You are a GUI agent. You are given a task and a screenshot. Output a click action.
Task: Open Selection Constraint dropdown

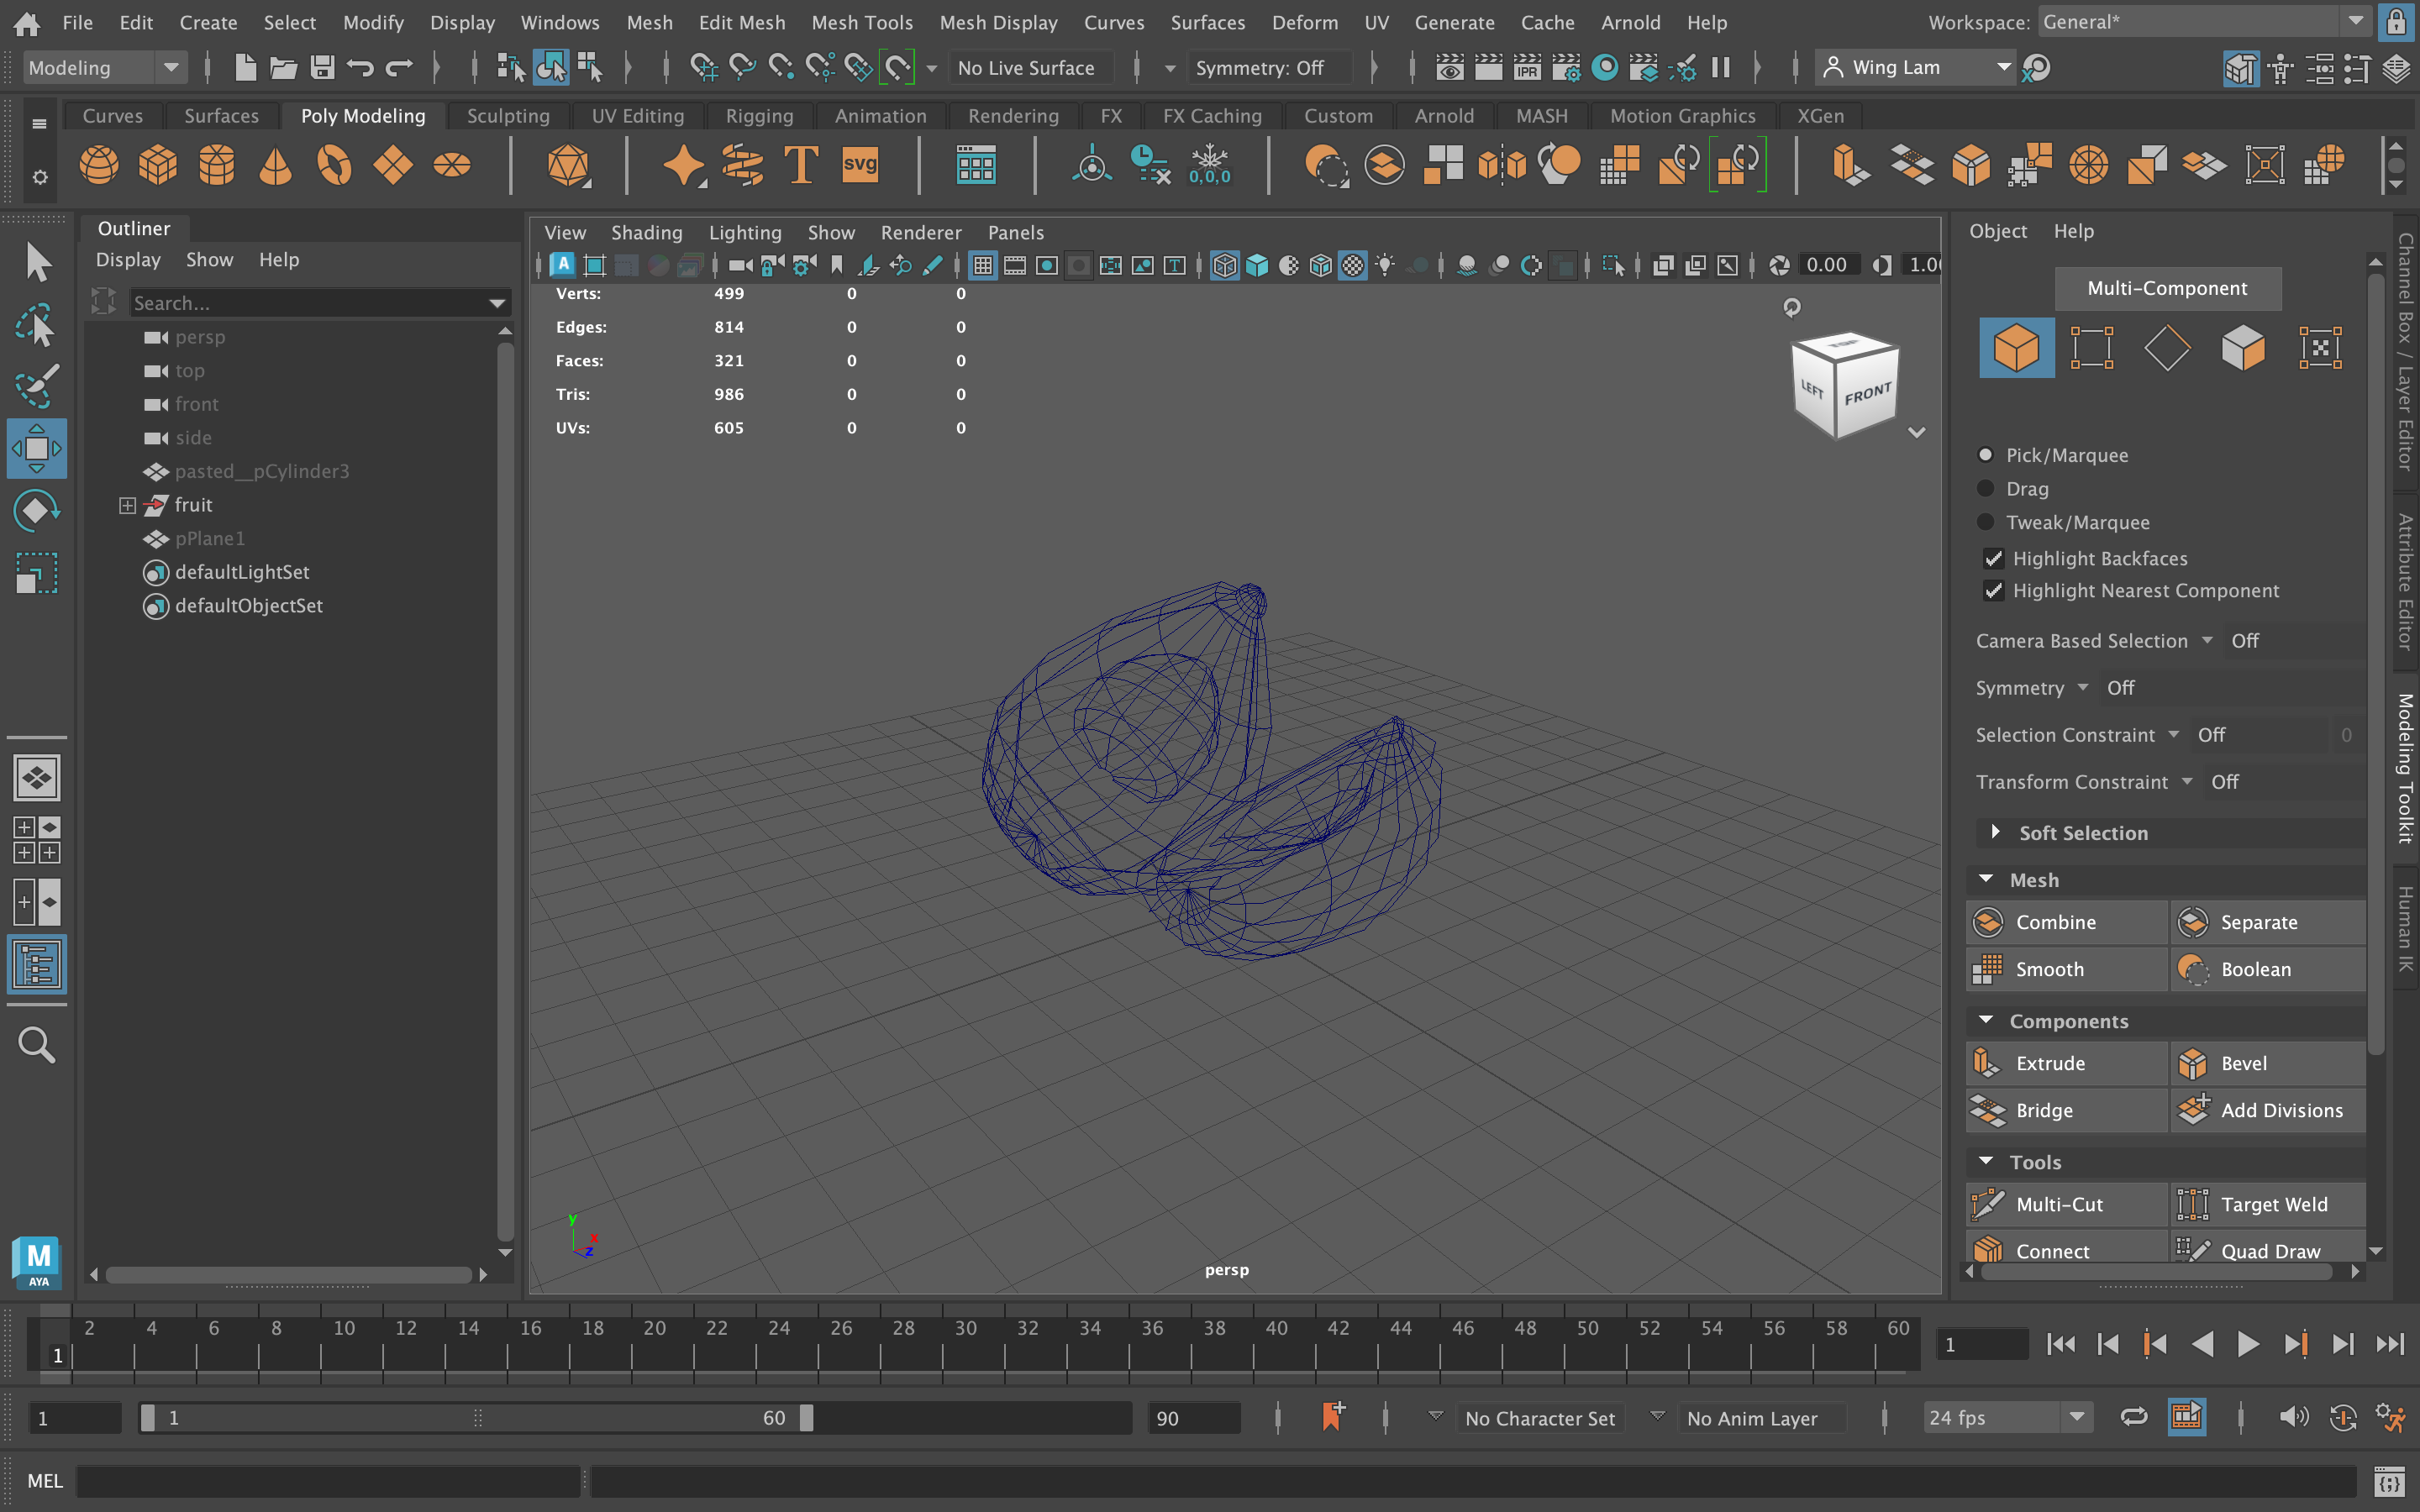[2173, 735]
